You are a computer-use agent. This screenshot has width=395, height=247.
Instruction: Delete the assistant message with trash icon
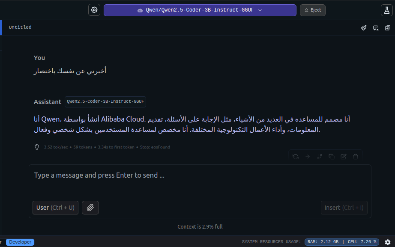click(x=356, y=157)
